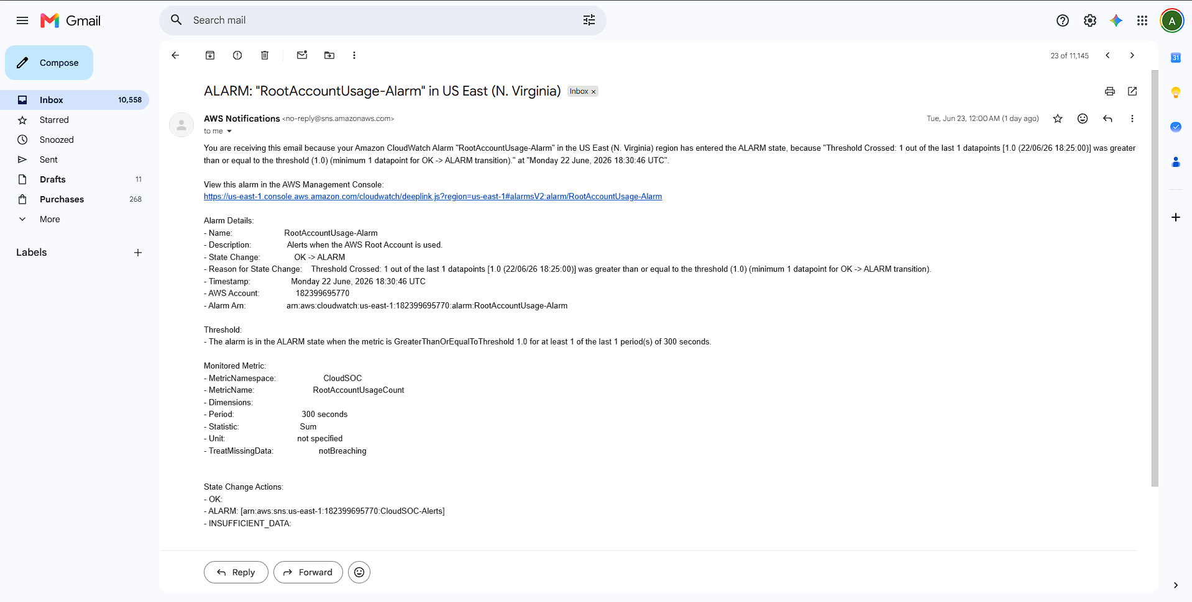Viewport: 1192px width, 602px height.
Task: Star this AWS Notifications message
Action: click(1058, 119)
